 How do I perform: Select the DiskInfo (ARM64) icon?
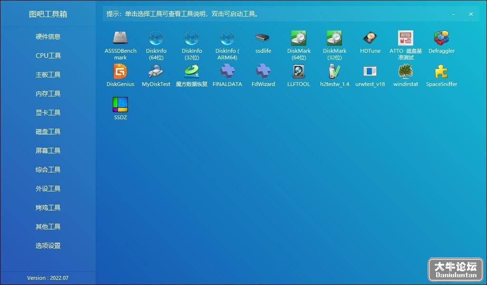coord(227,38)
